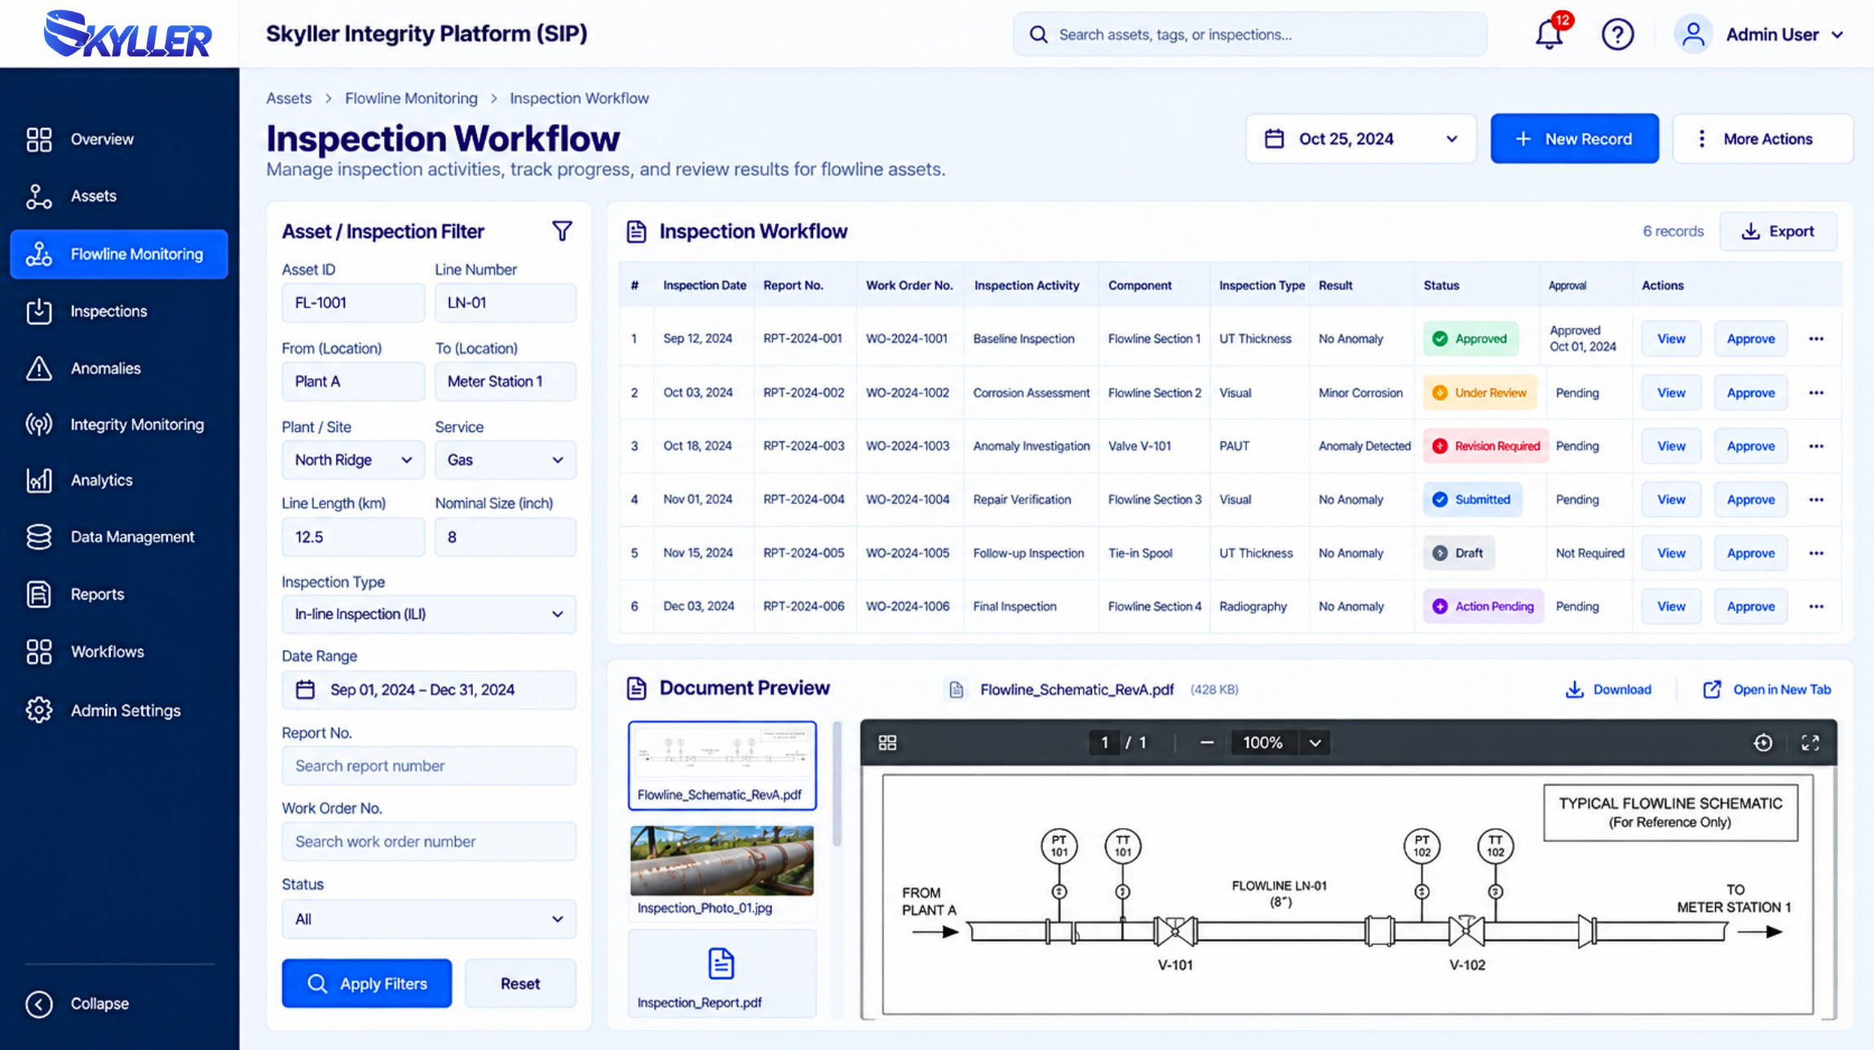Viewport: 1874px width, 1050px height.
Task: Open the help question-mark icon
Action: pos(1617,34)
